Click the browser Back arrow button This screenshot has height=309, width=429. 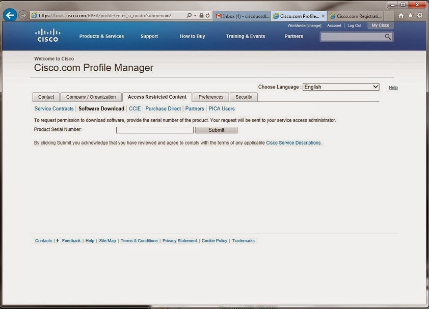pyautogui.click(x=10, y=15)
